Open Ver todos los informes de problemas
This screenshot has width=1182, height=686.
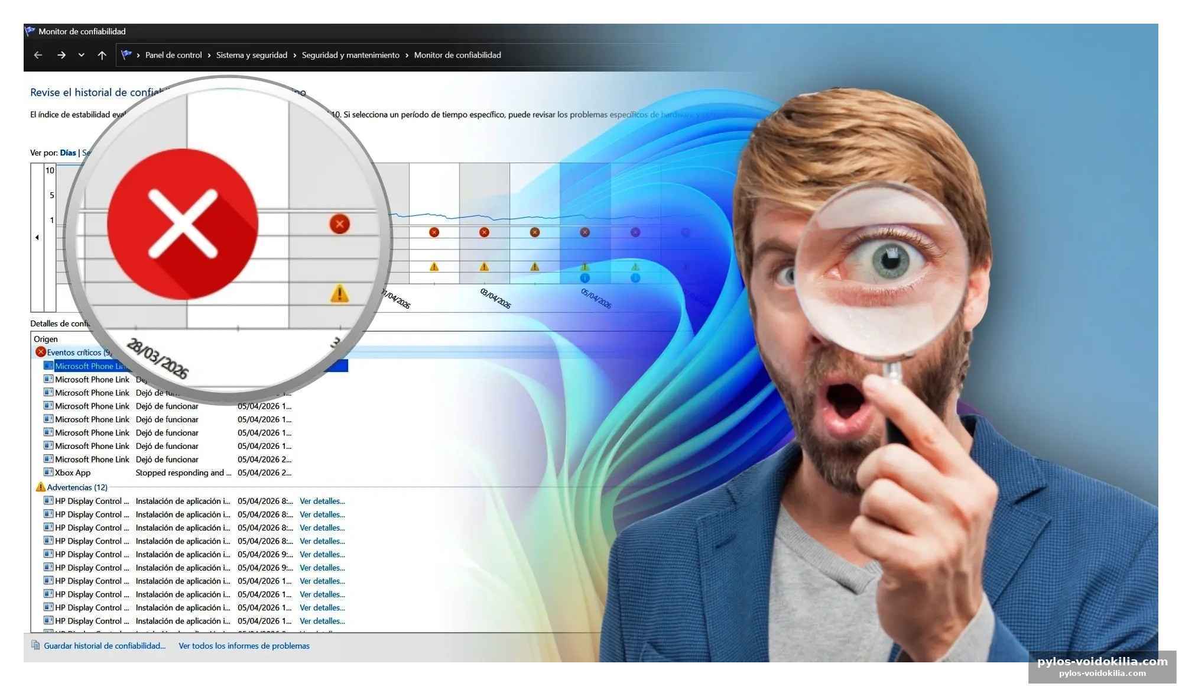[244, 646]
